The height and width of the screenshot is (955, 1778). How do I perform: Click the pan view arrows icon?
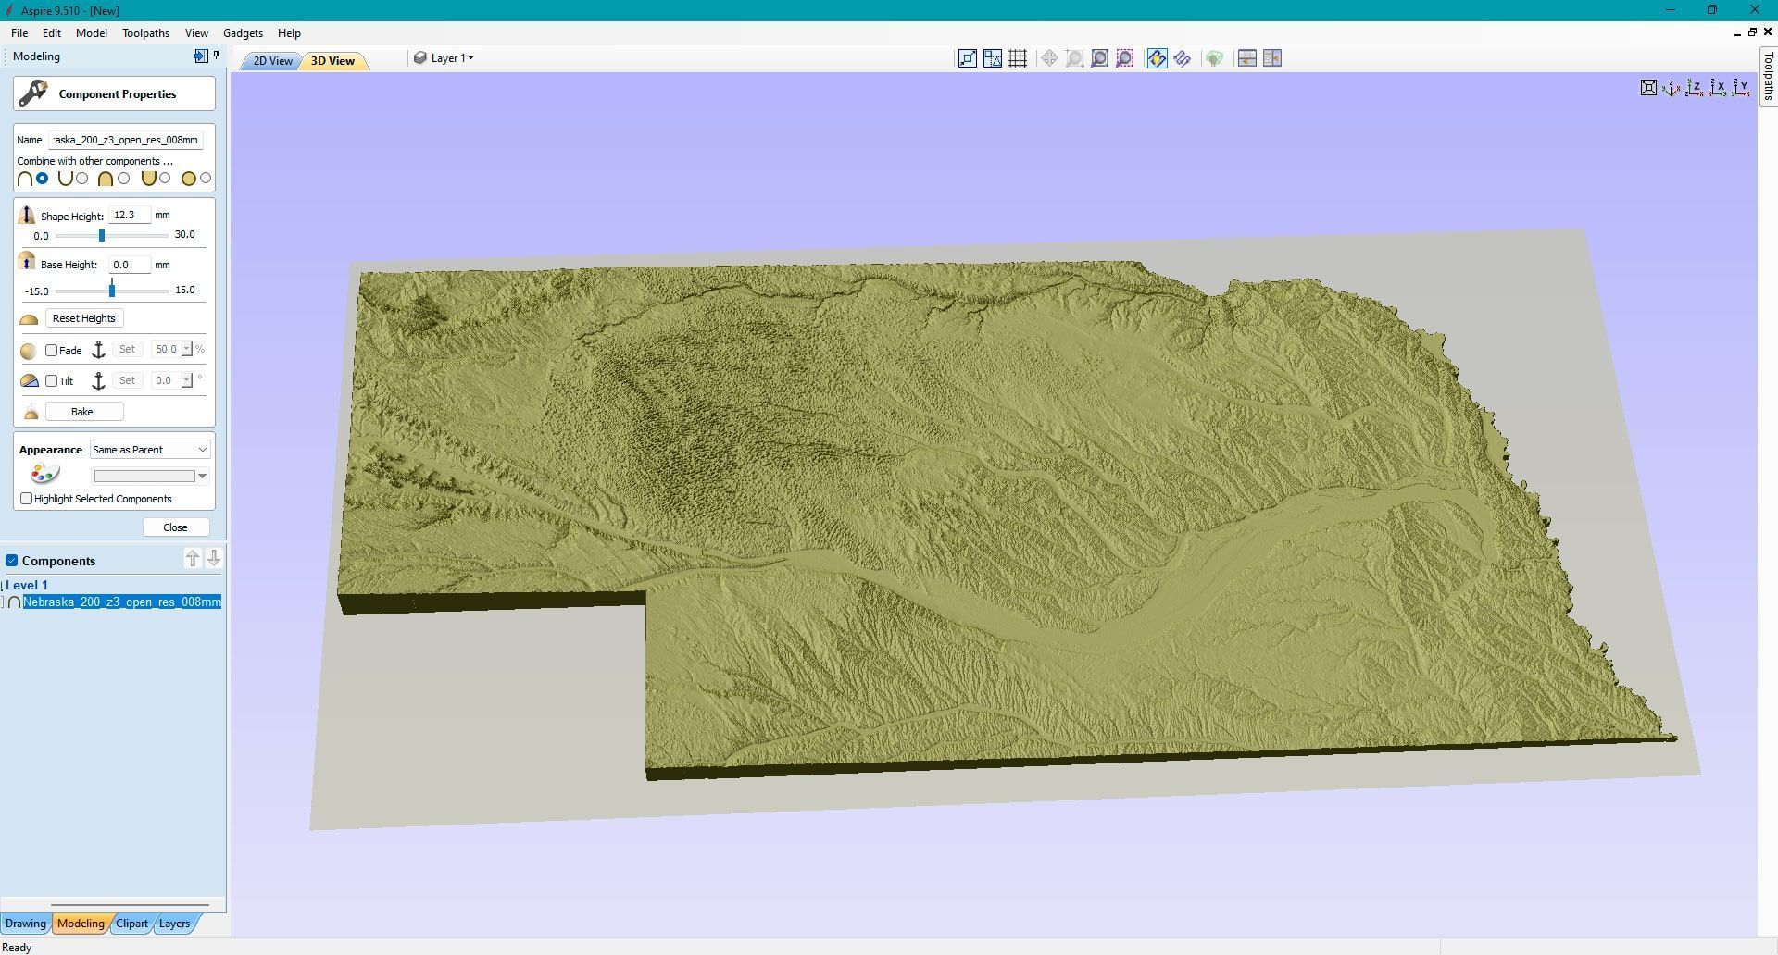coord(1049,58)
